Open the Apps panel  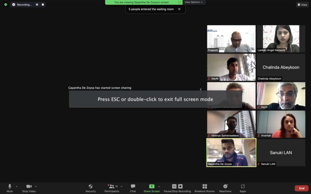[243, 188]
